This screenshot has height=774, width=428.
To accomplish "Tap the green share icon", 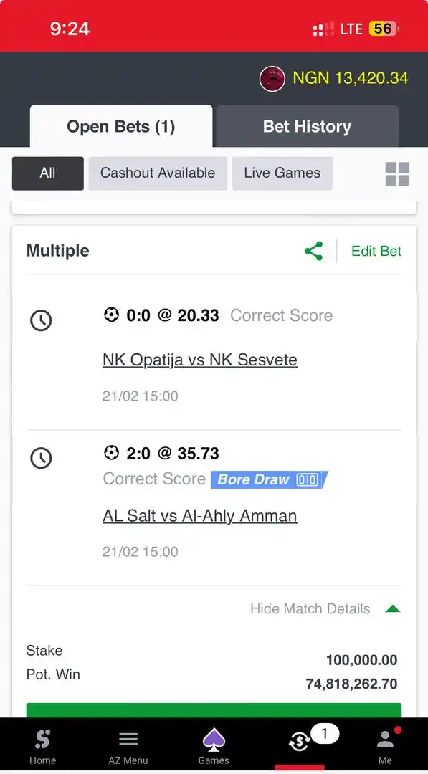I will coord(313,251).
